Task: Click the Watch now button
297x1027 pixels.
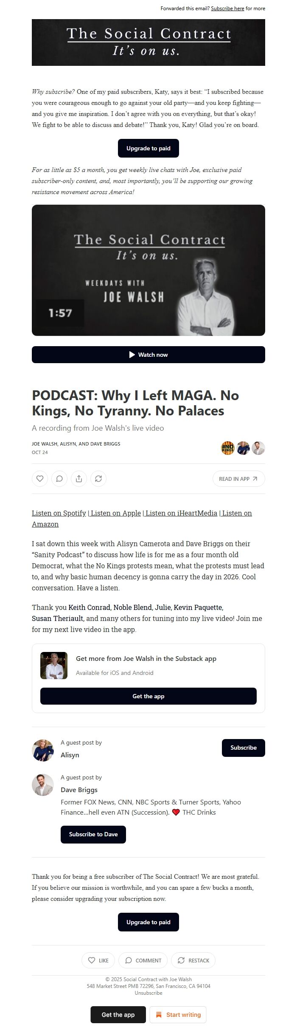Action: [148, 355]
